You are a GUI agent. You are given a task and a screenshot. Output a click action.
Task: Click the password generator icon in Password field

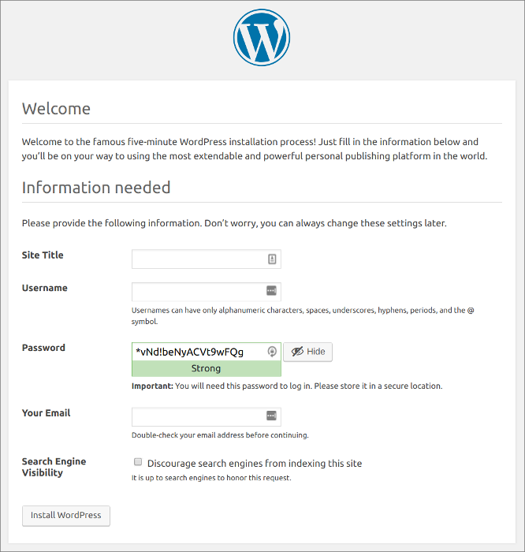272,352
